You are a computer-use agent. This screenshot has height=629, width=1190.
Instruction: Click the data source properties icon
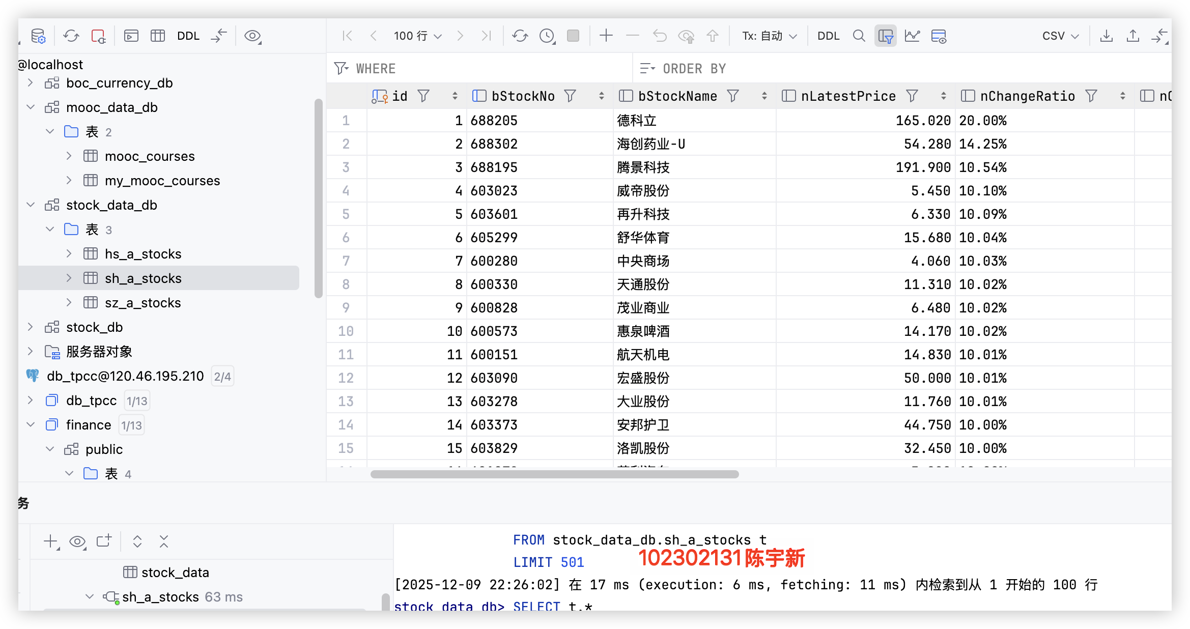(x=38, y=36)
